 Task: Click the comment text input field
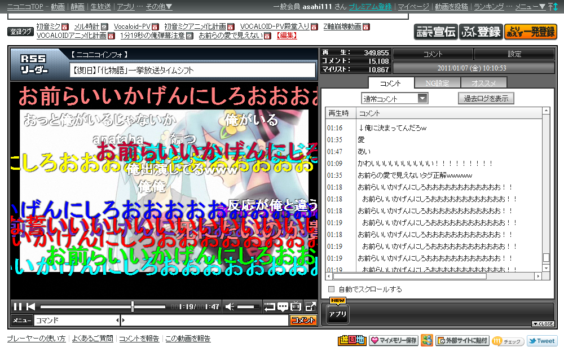[x=206, y=320]
